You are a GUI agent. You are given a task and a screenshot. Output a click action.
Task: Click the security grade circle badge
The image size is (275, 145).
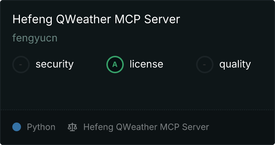tap(21, 65)
